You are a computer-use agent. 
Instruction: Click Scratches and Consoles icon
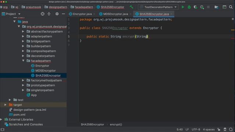tap(6, 124)
